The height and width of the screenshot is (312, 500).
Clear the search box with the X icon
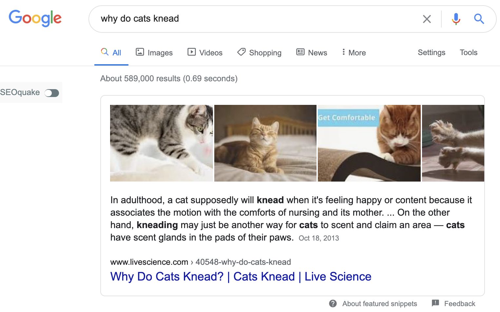pyautogui.click(x=427, y=19)
